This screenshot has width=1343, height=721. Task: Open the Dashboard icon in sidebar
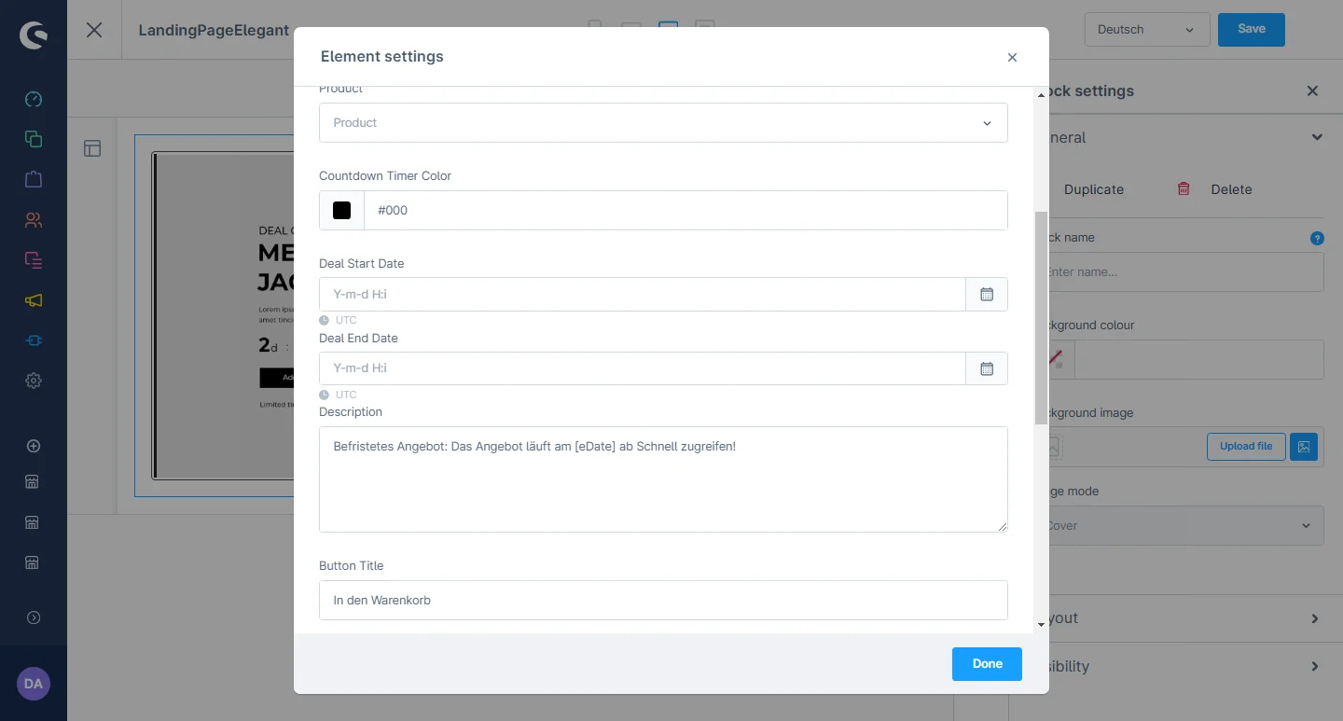tap(34, 99)
